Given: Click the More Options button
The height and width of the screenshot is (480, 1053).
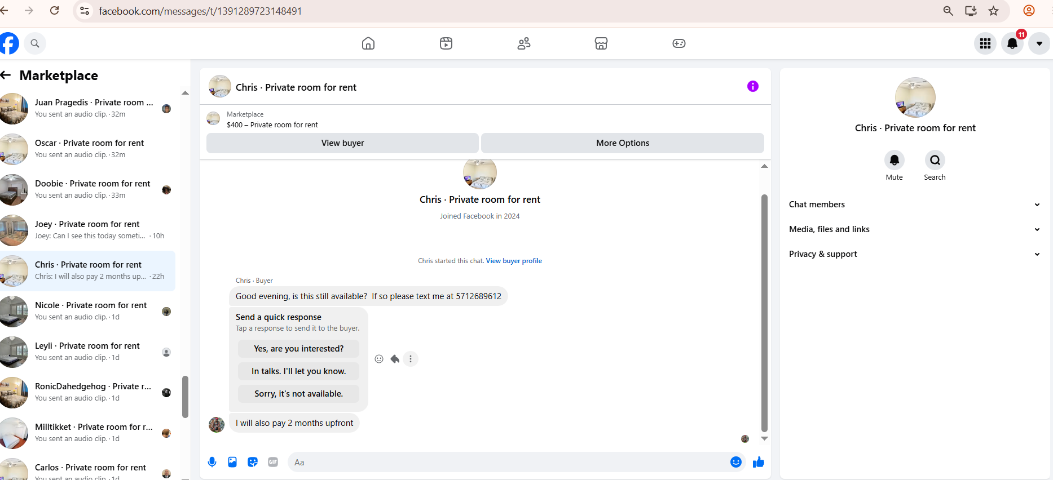Looking at the screenshot, I should click(623, 143).
